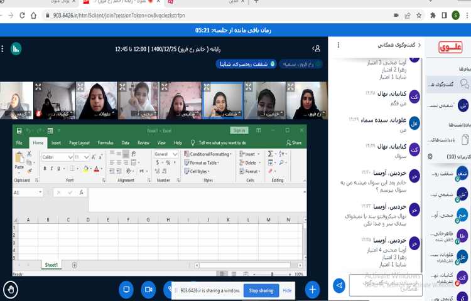Click the Stop sharing button

coord(261,290)
